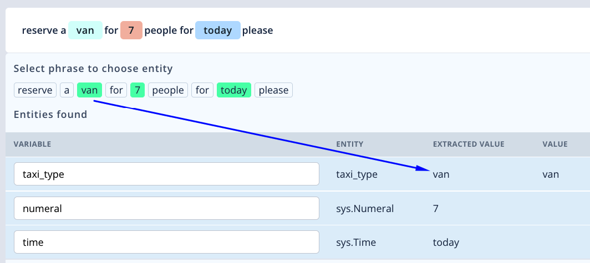The height and width of the screenshot is (263, 590).
Task: Select the first 'for' phrase chip
Action: (116, 90)
